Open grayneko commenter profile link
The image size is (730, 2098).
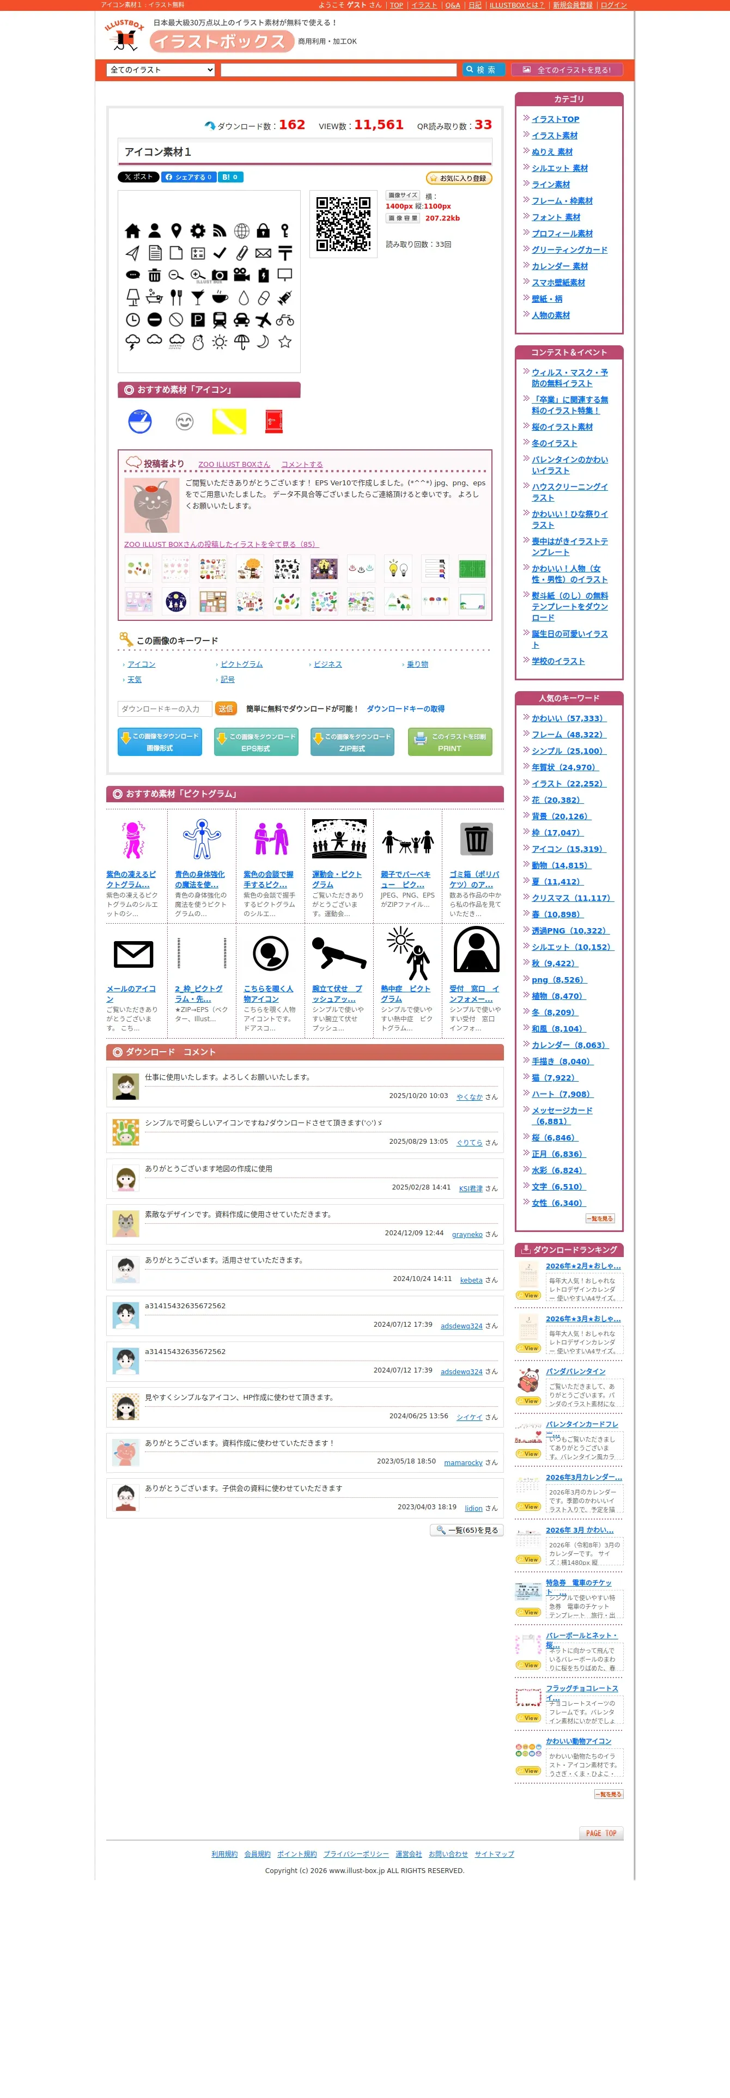[467, 1234]
